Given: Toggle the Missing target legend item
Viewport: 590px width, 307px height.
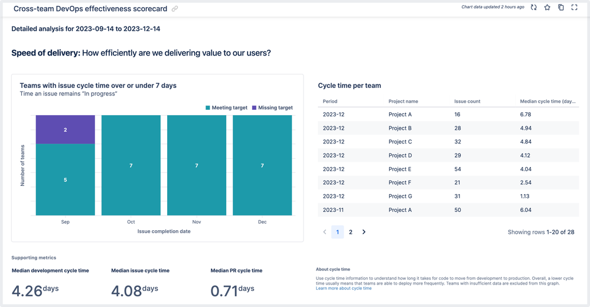Looking at the screenshot, I should [272, 107].
